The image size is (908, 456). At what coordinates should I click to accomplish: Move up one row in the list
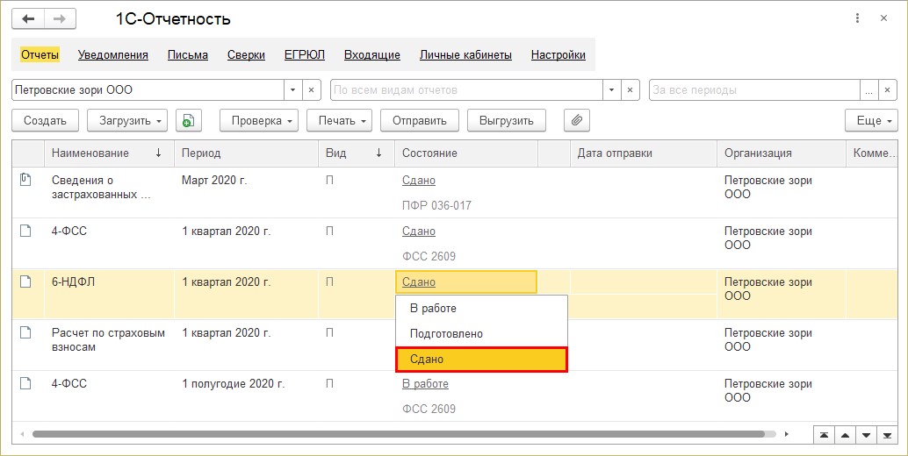(845, 435)
